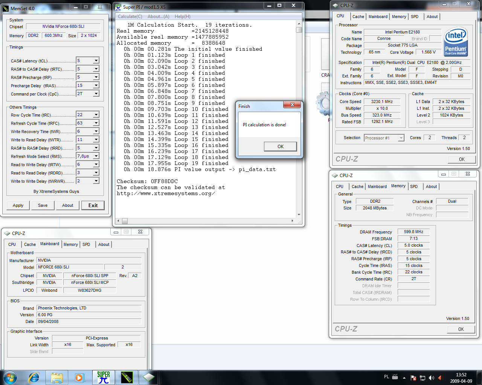Confirm OK in Finish dialog
Screen dimensions: 482x385
point(281,147)
